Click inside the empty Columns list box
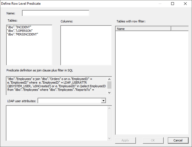Image resolution: width=192 pixels, height=147 pixels. [x=86, y=45]
